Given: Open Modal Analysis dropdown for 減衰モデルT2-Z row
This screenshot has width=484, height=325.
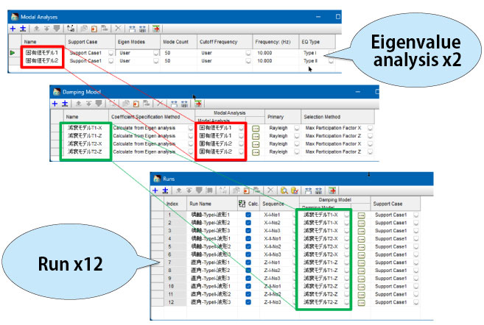Looking at the screenshot, I should tap(241, 152).
